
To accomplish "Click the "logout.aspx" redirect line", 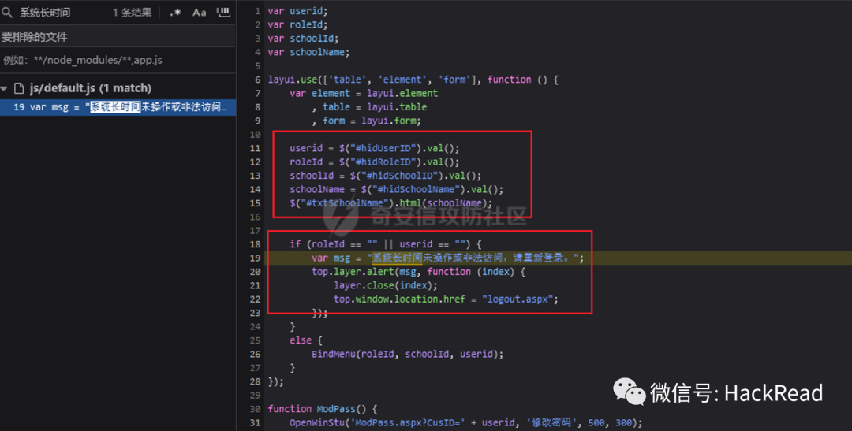I will click(446, 299).
